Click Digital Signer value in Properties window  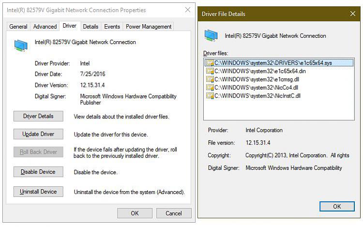(x=128, y=99)
